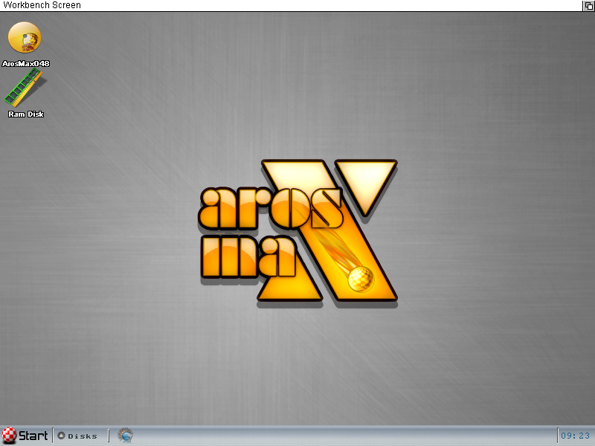The image size is (595, 446).
Task: Click the Workbench Screen title text
Action: 42,5
